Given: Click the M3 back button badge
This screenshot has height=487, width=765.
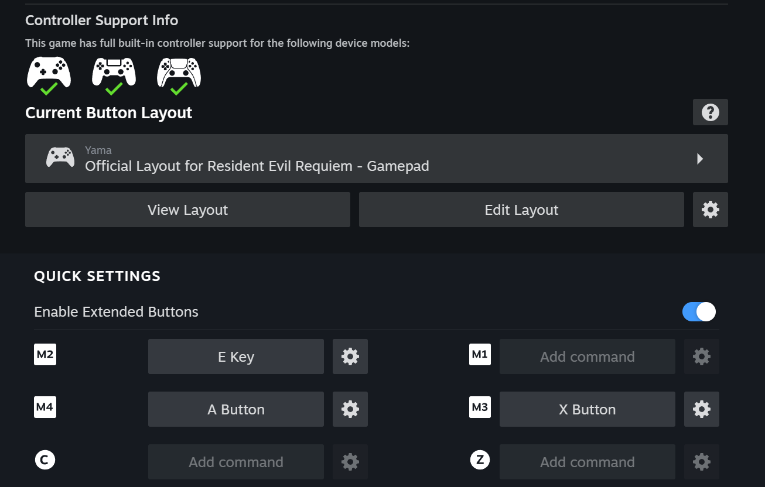Looking at the screenshot, I should coord(480,407).
